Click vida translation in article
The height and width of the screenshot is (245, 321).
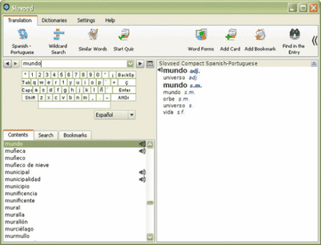pyautogui.click(x=168, y=112)
